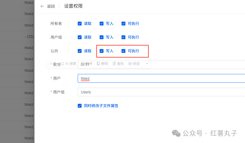245x143 pixels.
Task: Click 翻译 in floating toolbar
Action: (87, 64)
